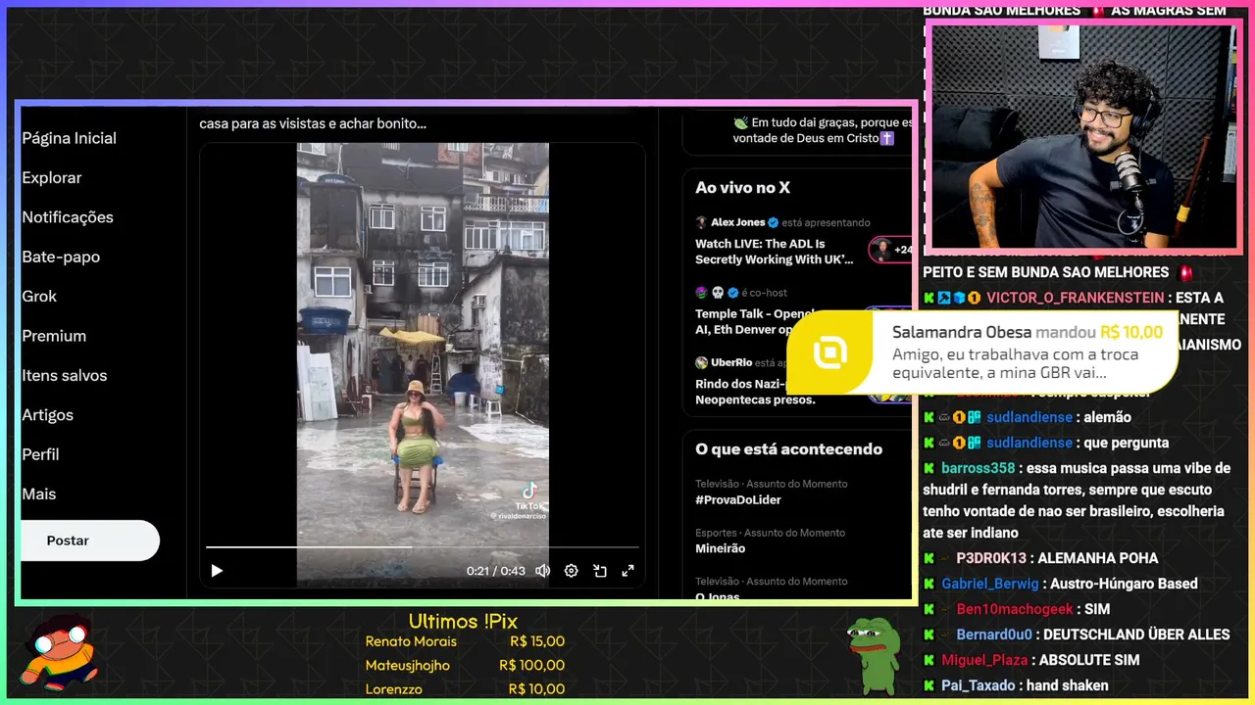Click username Bernard0u0 in chat
Image resolution: width=1255 pixels, height=705 pixels.
994,634
